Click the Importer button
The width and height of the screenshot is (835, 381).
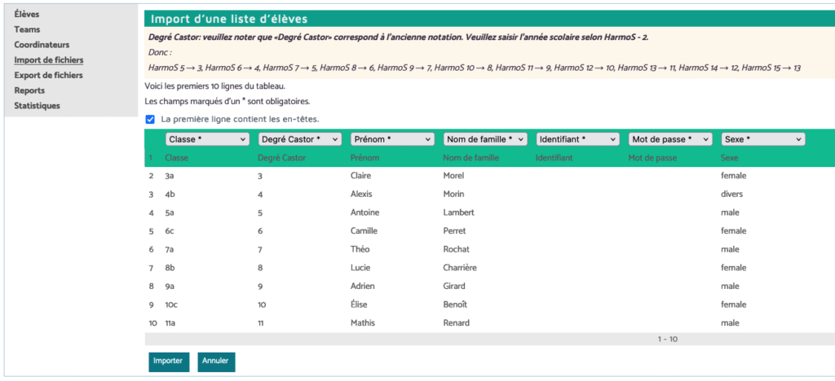[169, 361]
